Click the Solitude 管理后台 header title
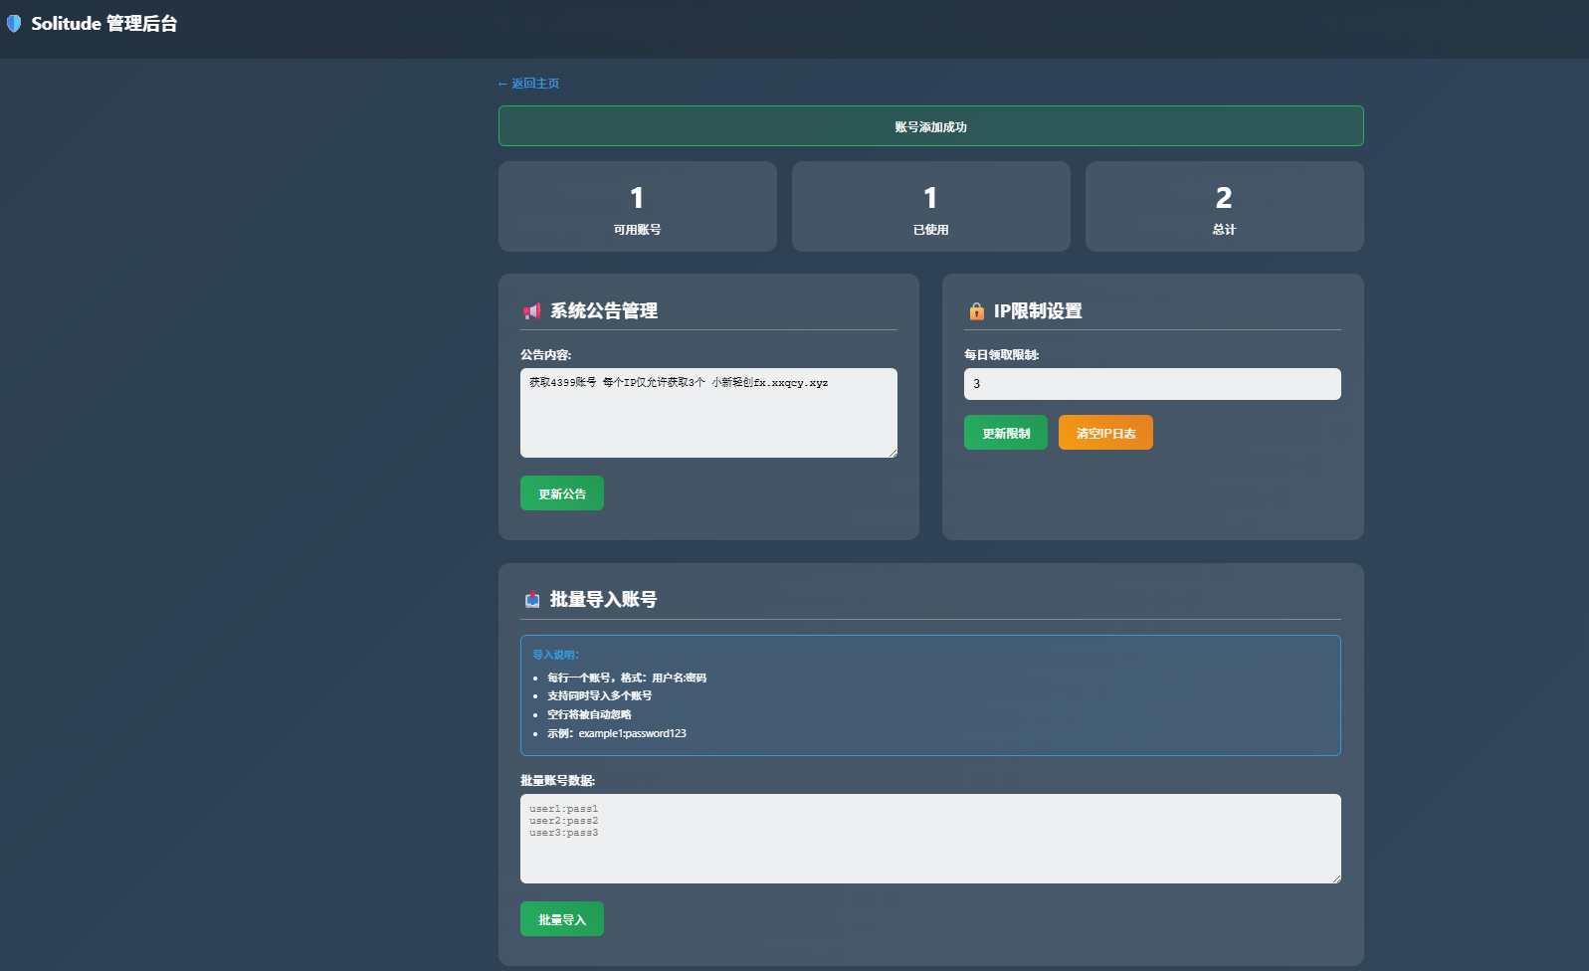This screenshot has width=1589, height=971. (x=104, y=24)
